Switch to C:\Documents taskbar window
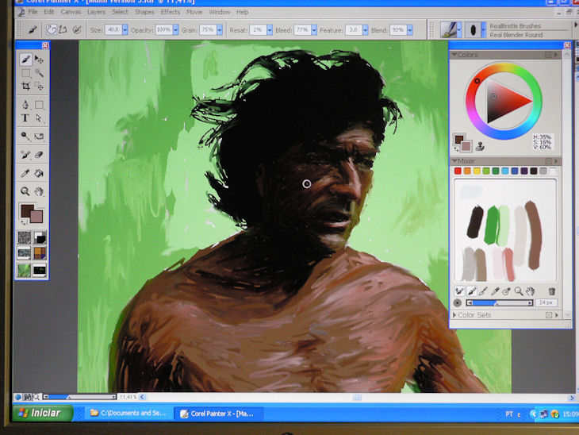579x435 pixels. (127, 414)
